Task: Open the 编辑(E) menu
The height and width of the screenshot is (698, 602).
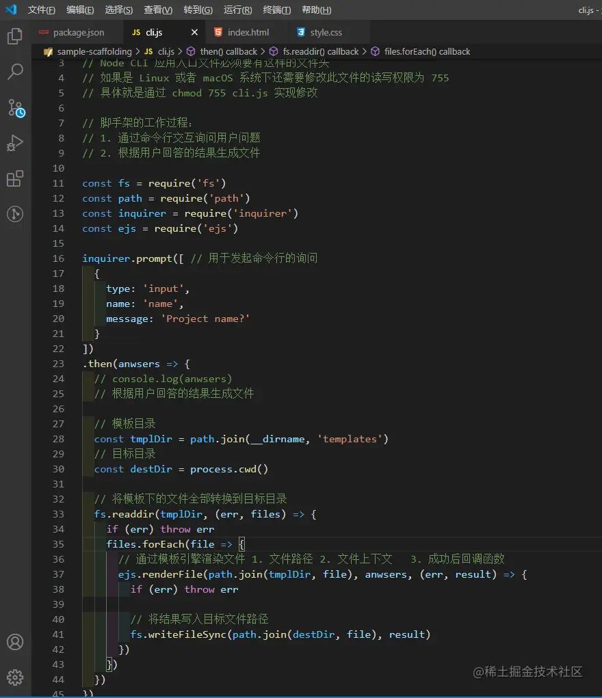Action: (x=80, y=10)
